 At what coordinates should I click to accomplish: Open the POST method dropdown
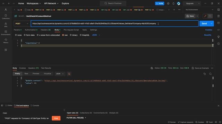22,24
